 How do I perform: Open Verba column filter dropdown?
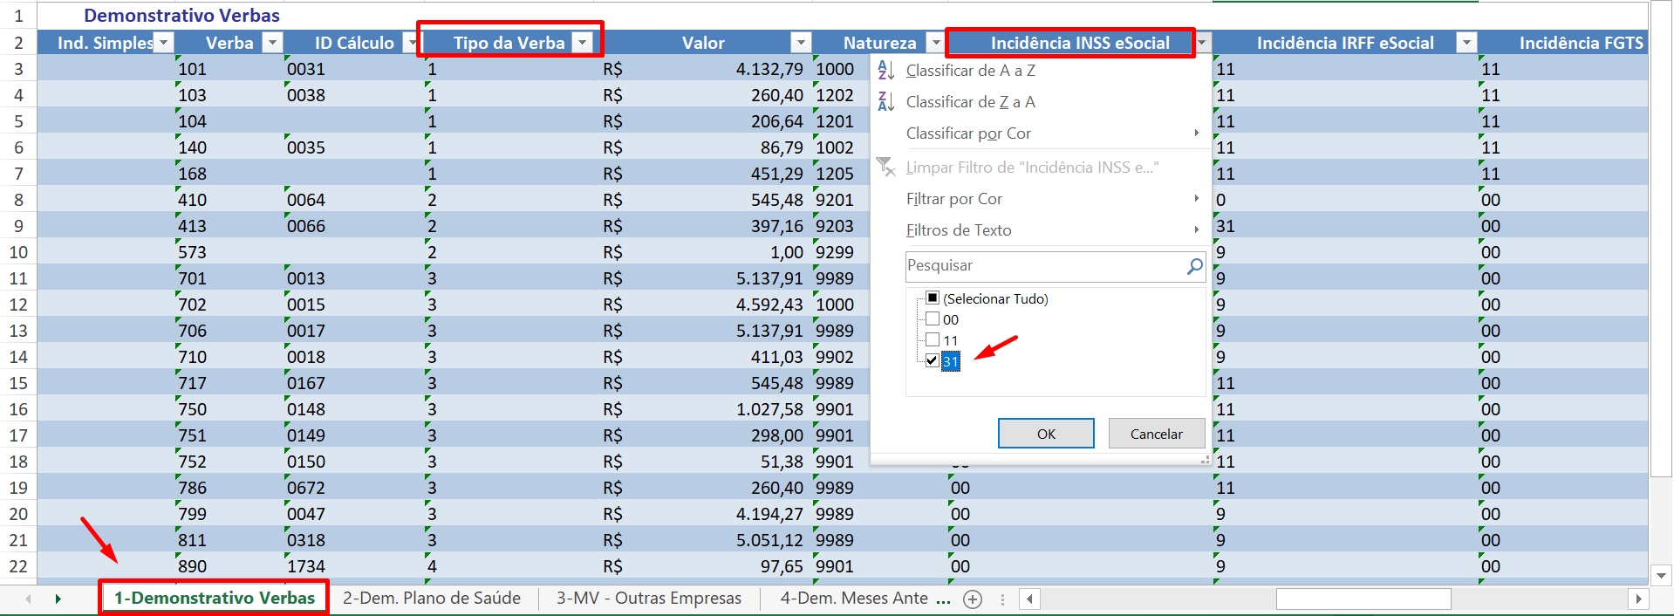pos(272,42)
